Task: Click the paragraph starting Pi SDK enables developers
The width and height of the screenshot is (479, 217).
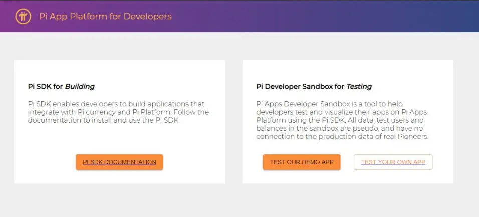Action: [x=119, y=112]
